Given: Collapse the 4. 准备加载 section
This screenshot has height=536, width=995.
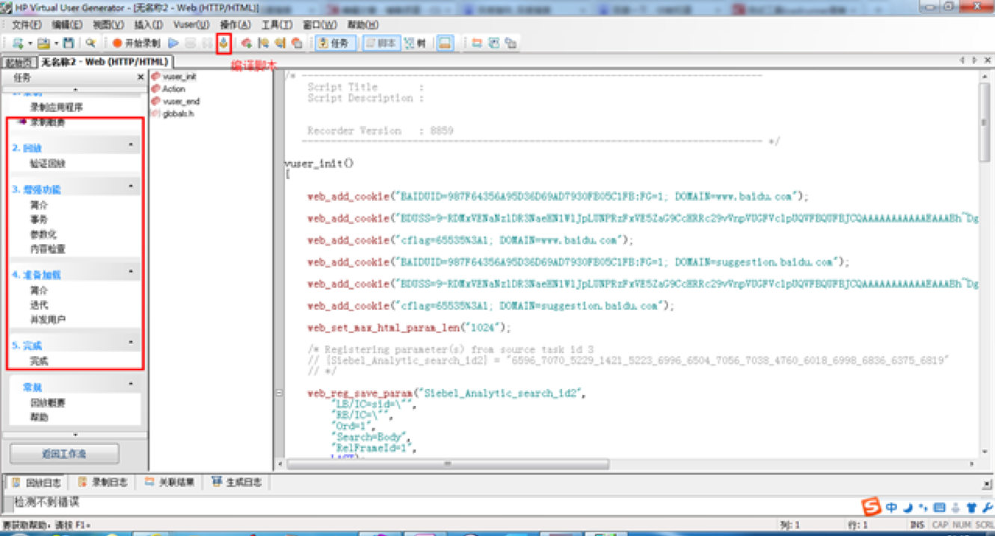Looking at the screenshot, I should point(132,272).
